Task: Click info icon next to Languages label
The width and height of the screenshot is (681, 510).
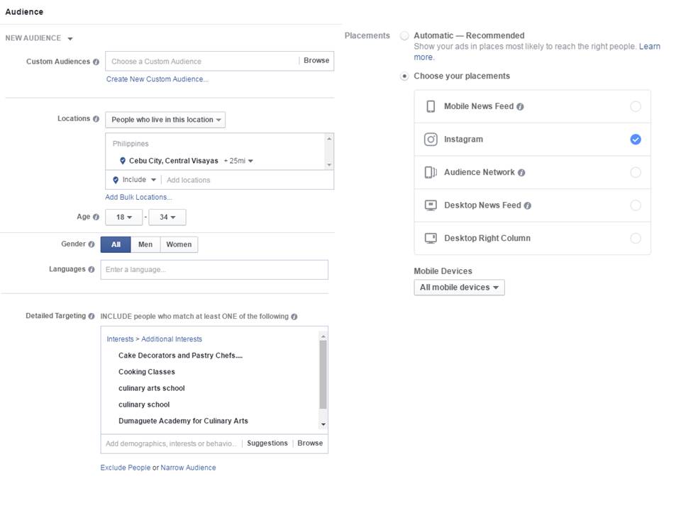Action: (92, 269)
